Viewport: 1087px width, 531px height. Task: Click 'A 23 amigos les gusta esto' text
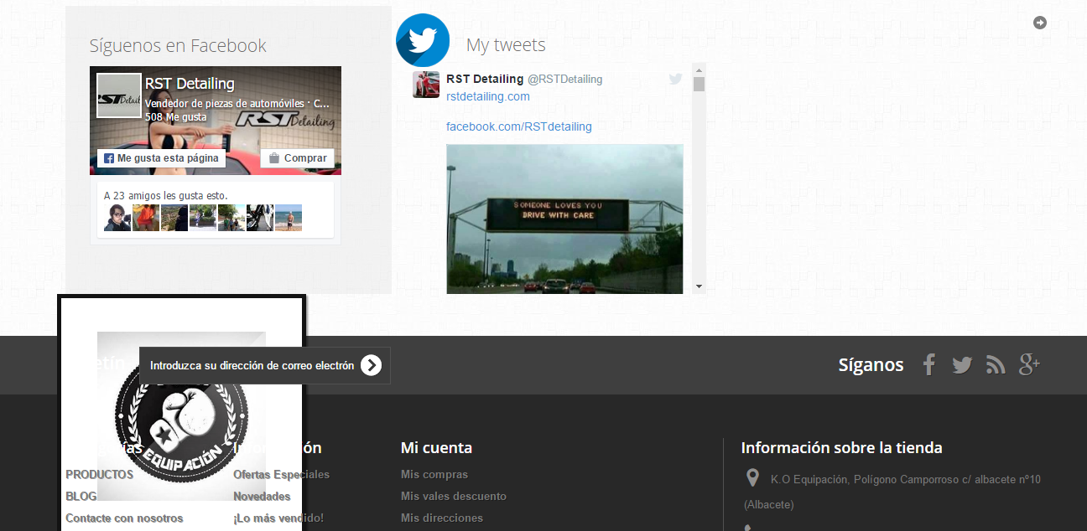click(x=166, y=195)
